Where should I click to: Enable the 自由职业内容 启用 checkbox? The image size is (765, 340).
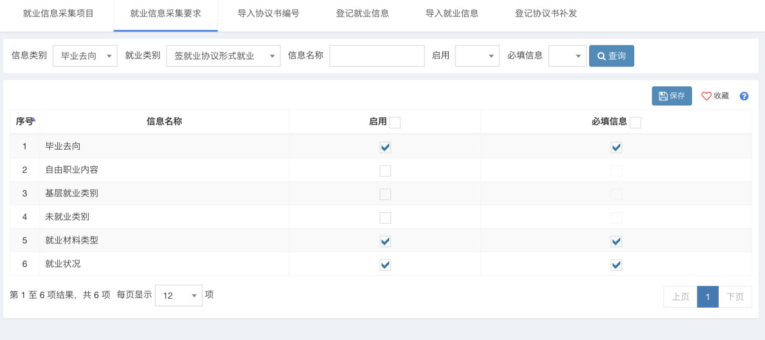click(x=385, y=171)
